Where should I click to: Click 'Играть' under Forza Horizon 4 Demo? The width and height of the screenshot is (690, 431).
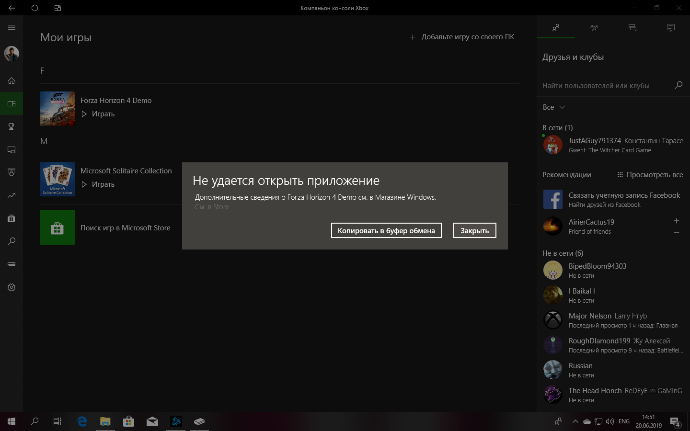point(98,114)
